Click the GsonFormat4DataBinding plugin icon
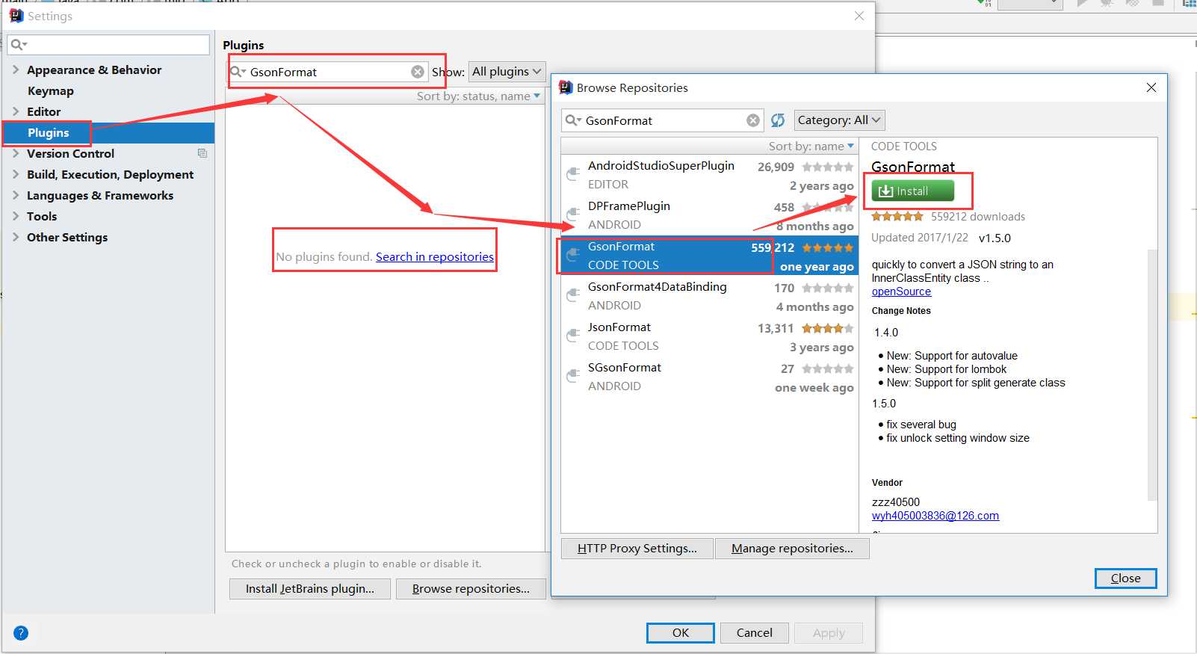This screenshot has width=1197, height=654. coord(573,295)
